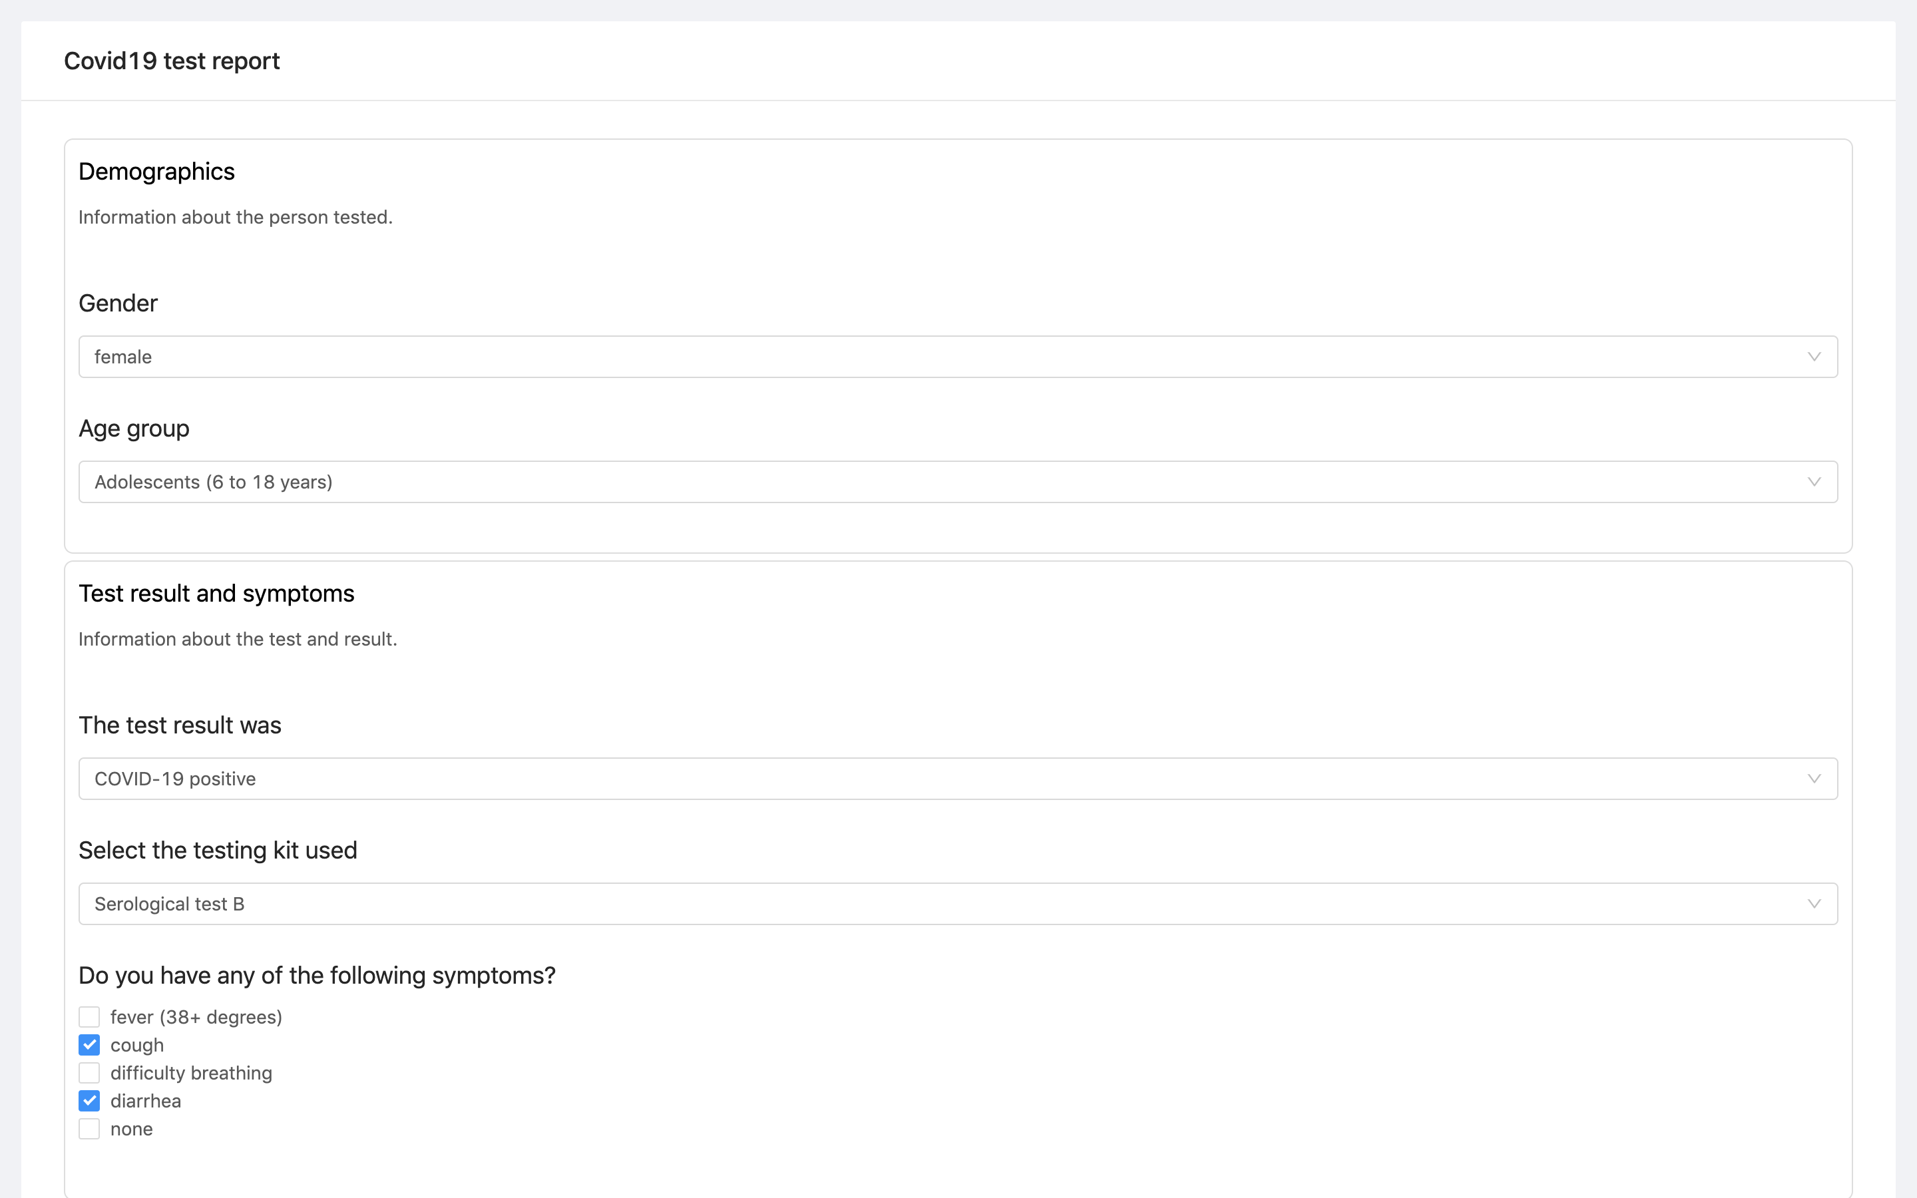Click the 'fever (38+ degrees)' label text
Viewport: 1917px width, 1198px height.
tap(196, 1016)
